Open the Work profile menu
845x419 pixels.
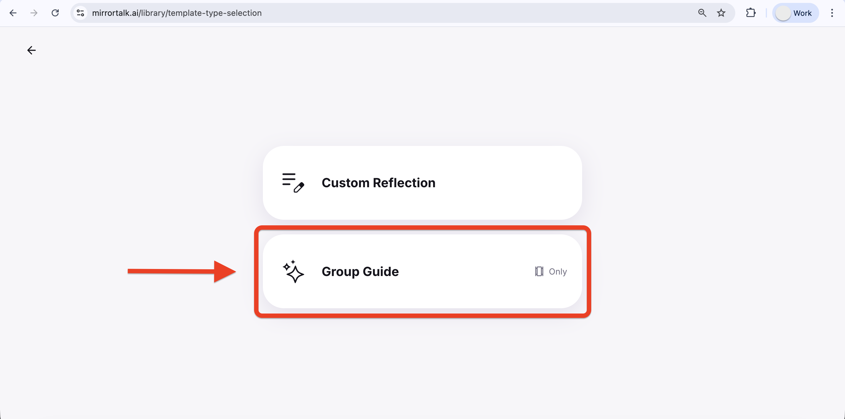click(802, 13)
